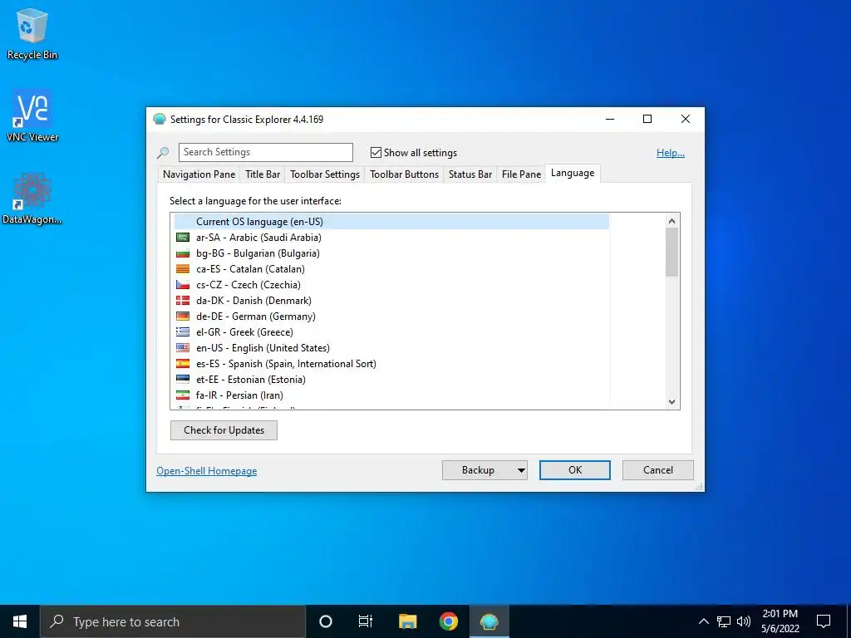Focus the Search Settings input field
Screen dimensions: 851x638
(265, 153)
